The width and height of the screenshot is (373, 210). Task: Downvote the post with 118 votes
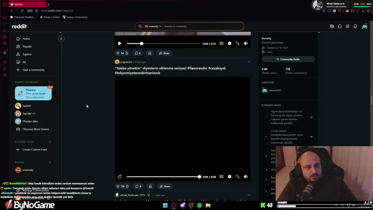[x=127, y=186]
